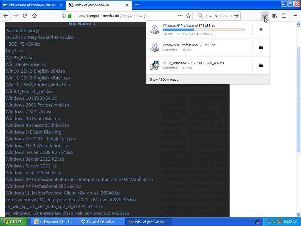The width and height of the screenshot is (301, 226).
Task: Open Windows Server 2022.iso link
Action: point(31,166)
